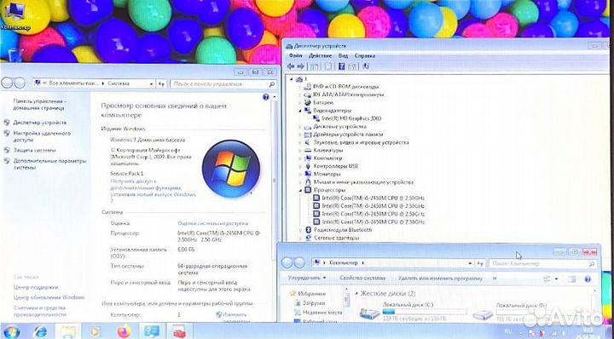Click the help question-mark toolbar icon in Device Manager
This screenshot has height=339, width=614.
pos(341,66)
